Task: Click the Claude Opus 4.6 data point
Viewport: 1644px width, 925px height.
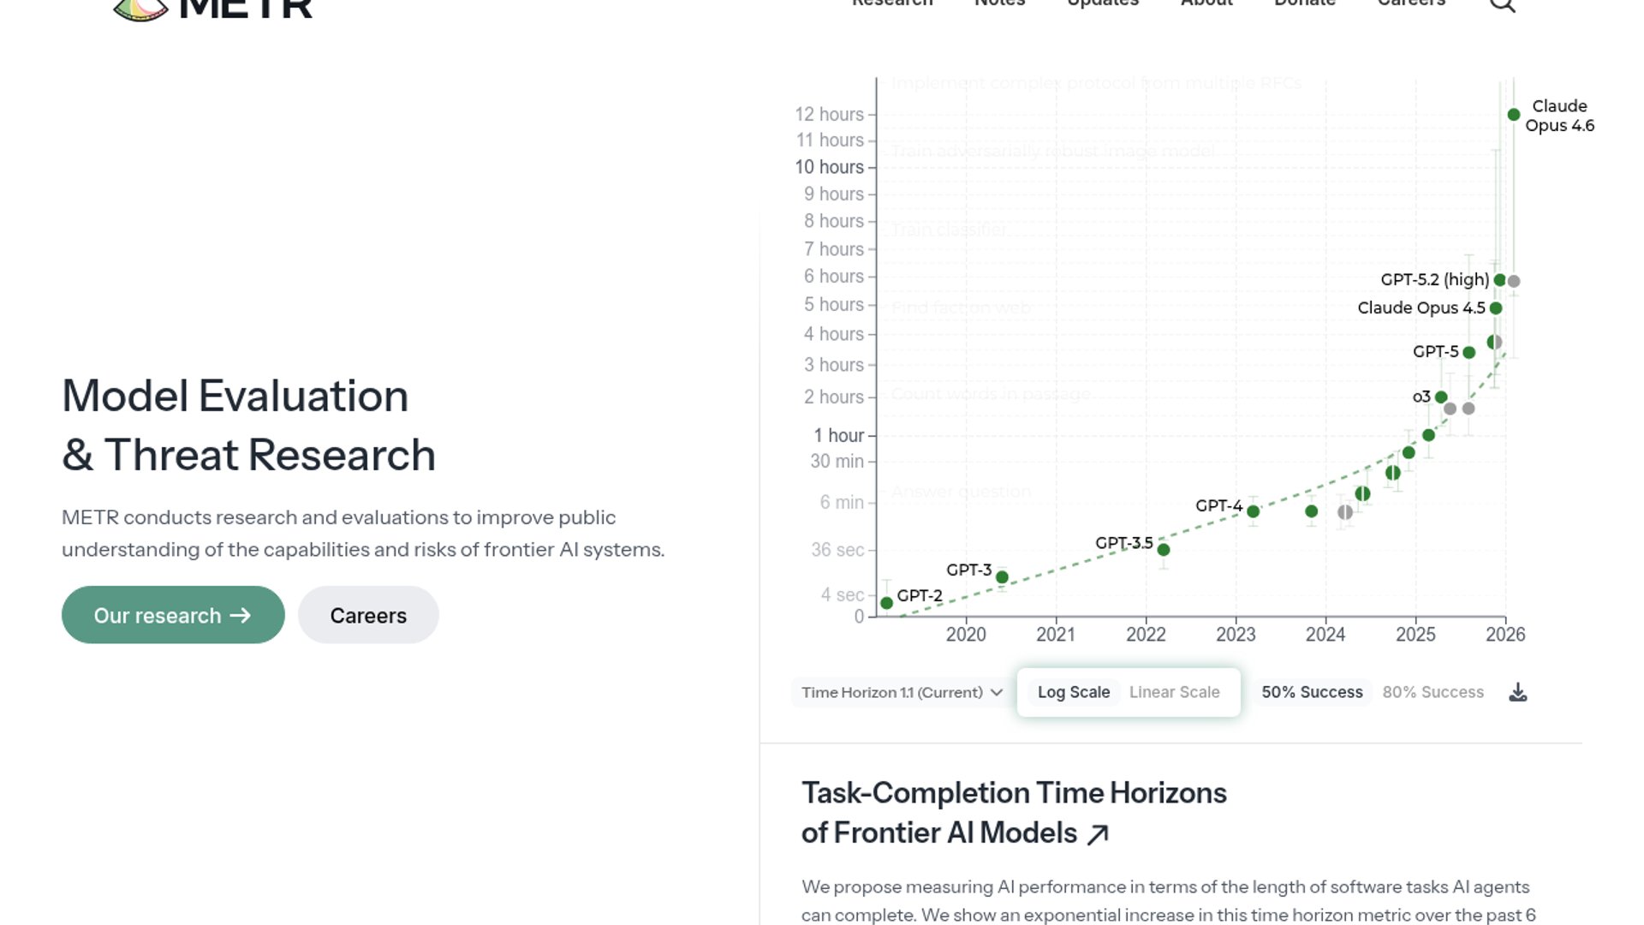Action: pyautogui.click(x=1513, y=115)
